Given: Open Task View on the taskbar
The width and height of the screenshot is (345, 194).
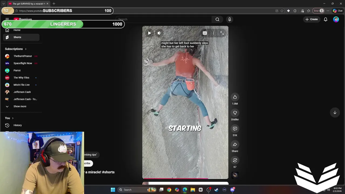Looking at the screenshot, I should click(161, 190).
